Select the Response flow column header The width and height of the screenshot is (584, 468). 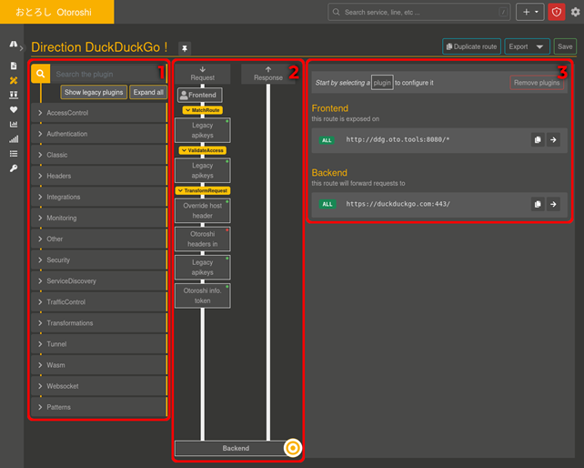(268, 74)
